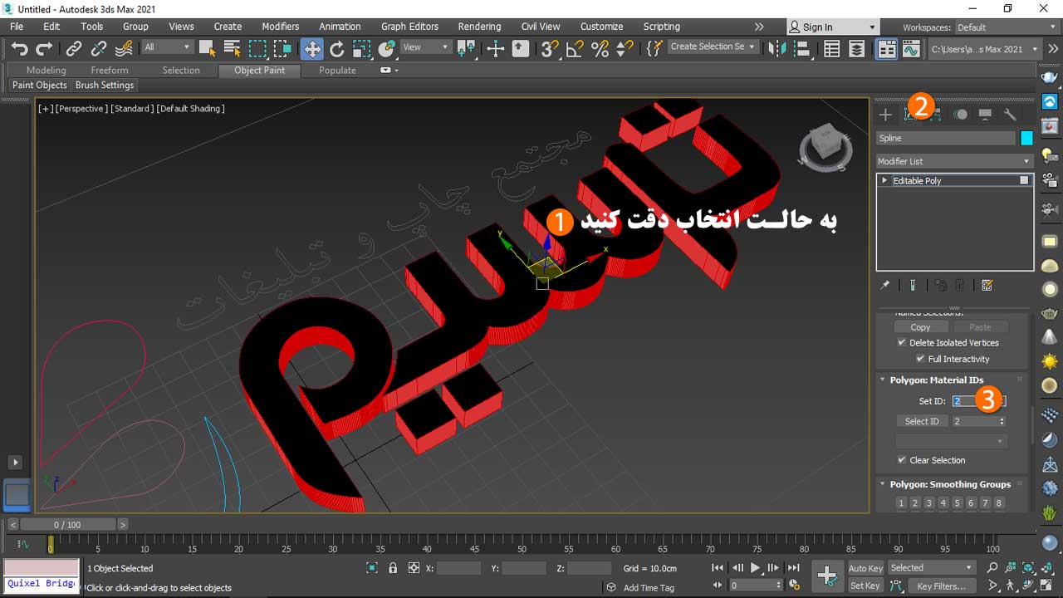
Task: Click the Play Animation button
Action: [756, 568]
